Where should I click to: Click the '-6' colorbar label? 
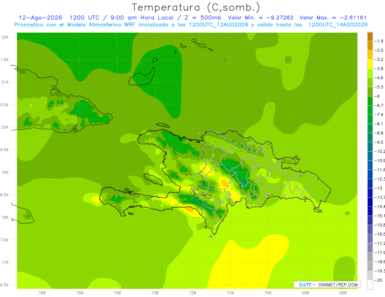click(377, 96)
